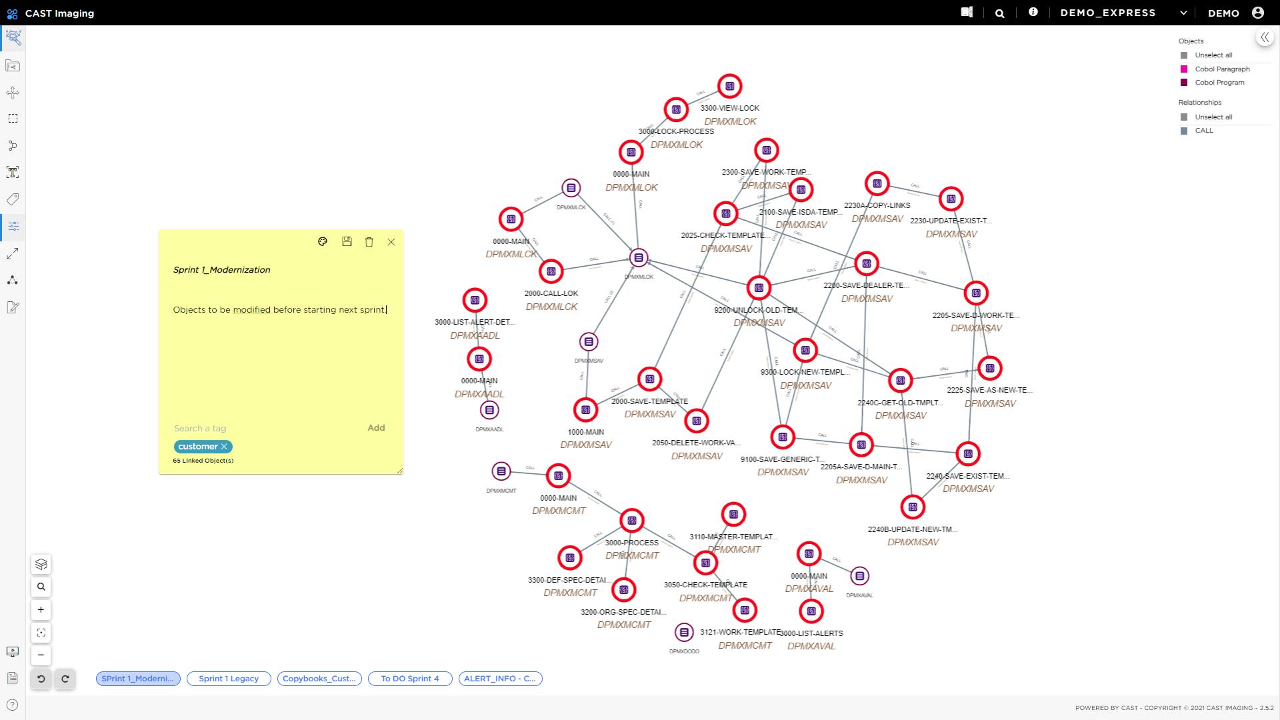Expand the DEMO_EXPRESS environment dropdown
1280x720 pixels.
tap(1185, 12)
